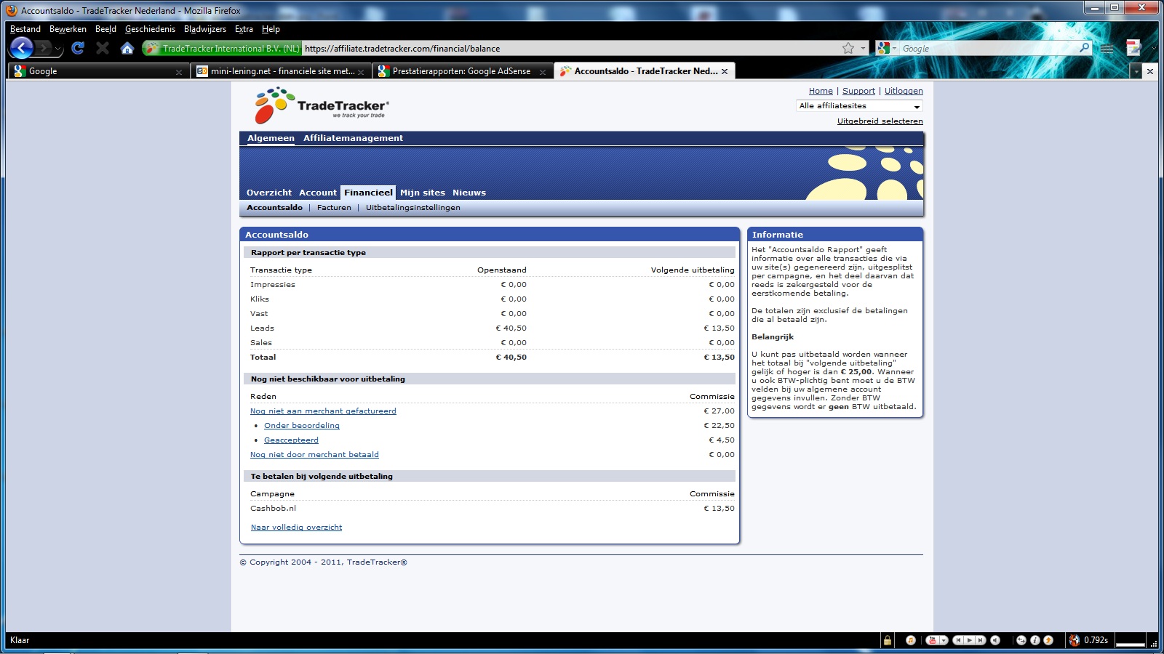This screenshot has width=1164, height=654.
Task: Switch to the Prestatierapporten Google AdSense tab
Action: (462, 71)
